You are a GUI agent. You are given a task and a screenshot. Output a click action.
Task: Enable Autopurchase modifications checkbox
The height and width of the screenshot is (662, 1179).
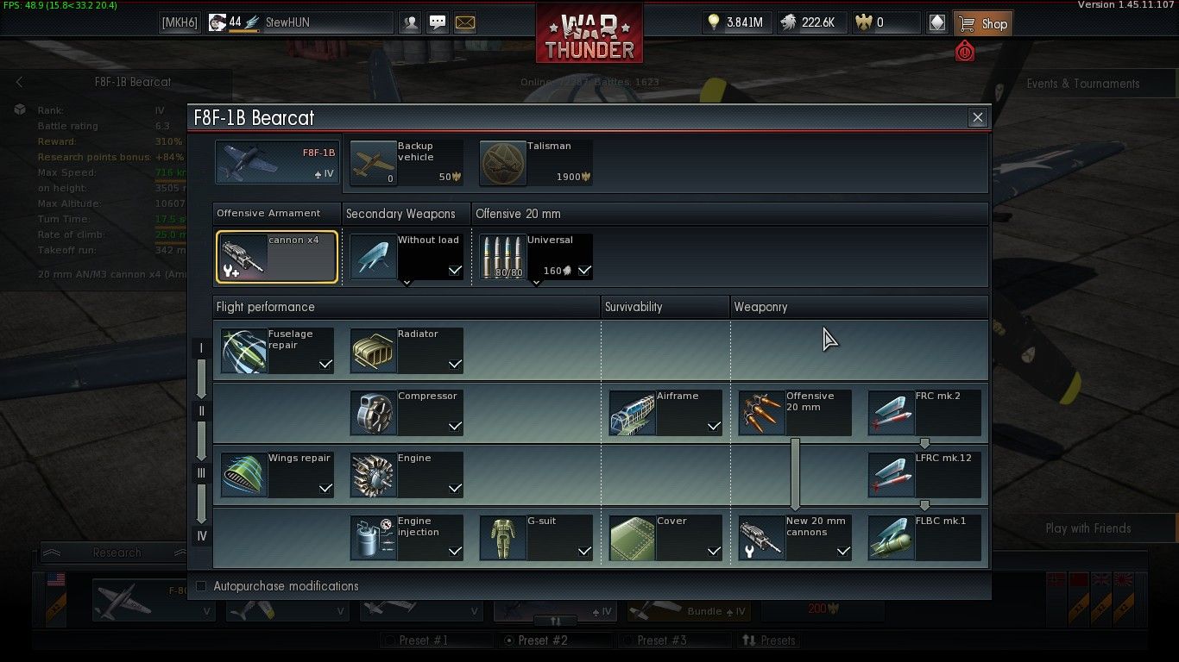click(201, 586)
